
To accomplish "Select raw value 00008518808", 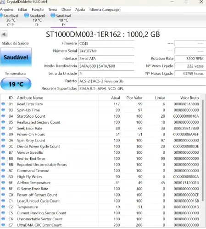I will (186, 104).
